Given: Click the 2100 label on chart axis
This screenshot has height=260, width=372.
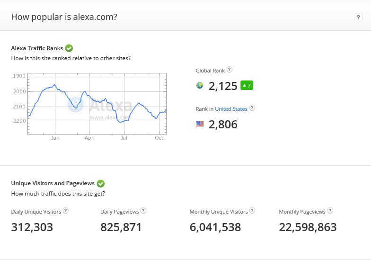Looking at the screenshot, I should click(x=19, y=107).
